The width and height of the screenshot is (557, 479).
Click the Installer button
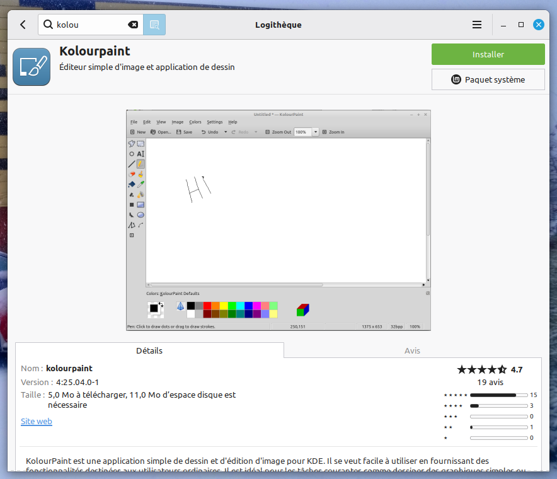pyautogui.click(x=488, y=54)
